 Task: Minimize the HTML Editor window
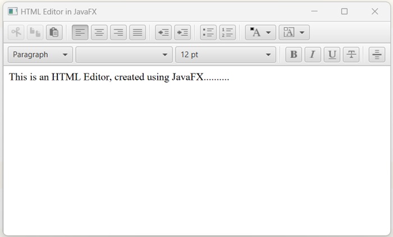click(x=314, y=11)
